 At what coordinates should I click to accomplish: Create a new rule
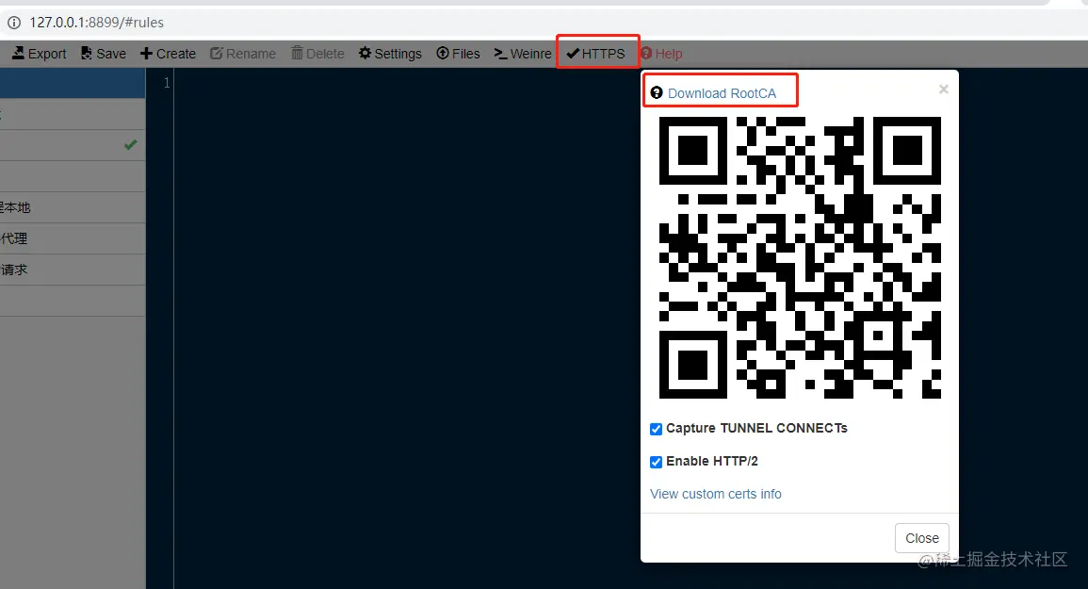tap(168, 54)
